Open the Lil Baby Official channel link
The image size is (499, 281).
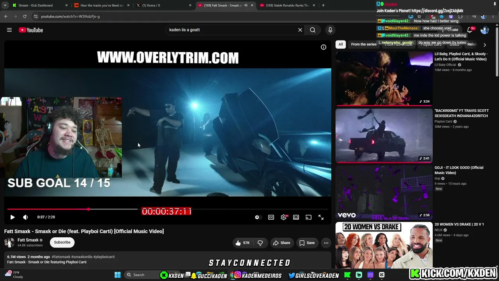(x=445, y=65)
